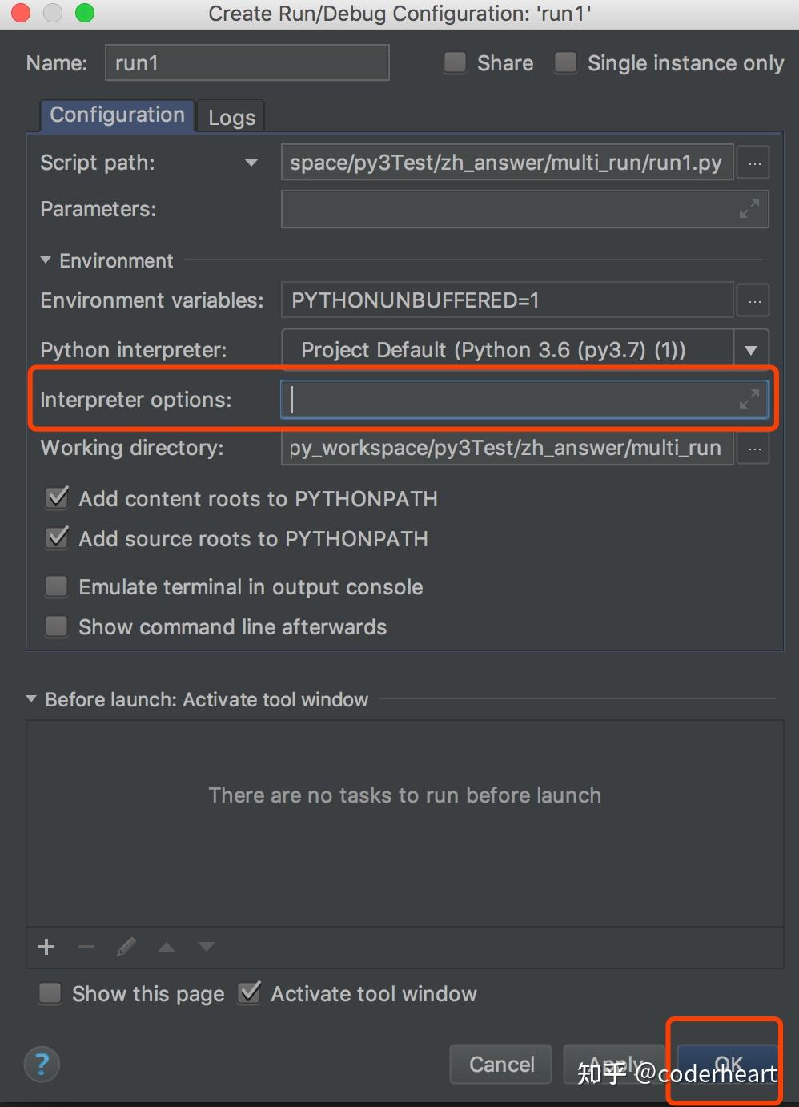Uncheck Add content roots to PYTHONPATH
Screen dimensions: 799x1107
(x=58, y=498)
